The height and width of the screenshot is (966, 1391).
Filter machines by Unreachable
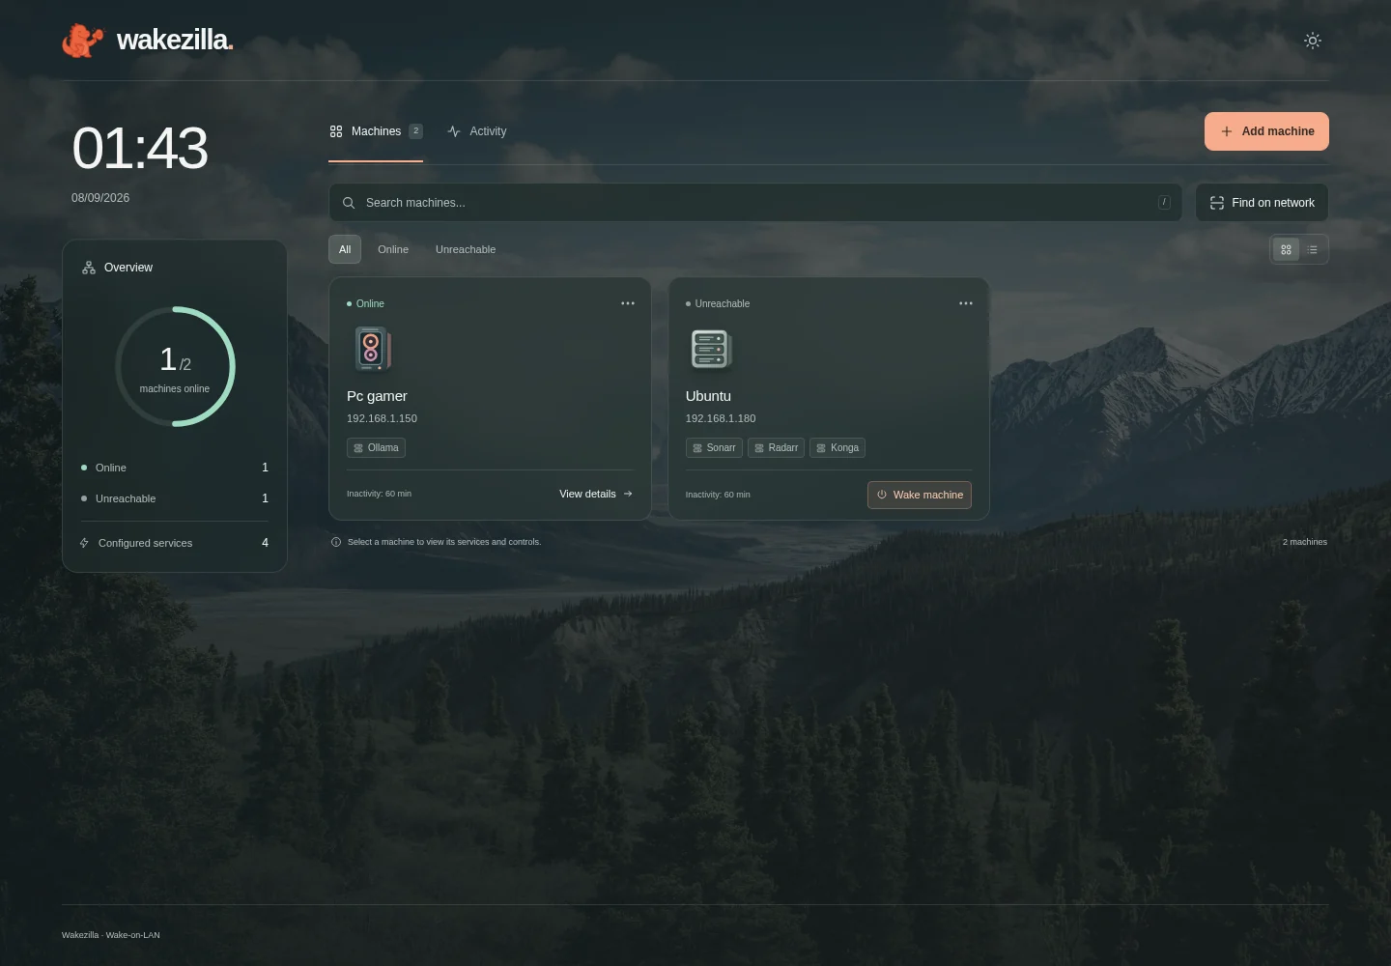coord(466,249)
